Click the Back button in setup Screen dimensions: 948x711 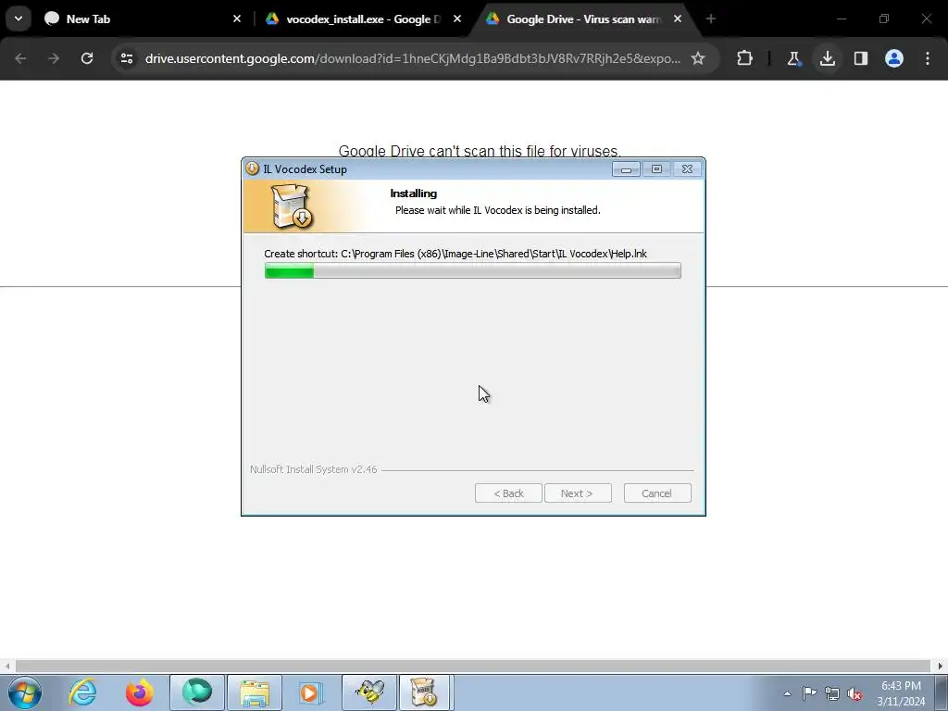pos(508,493)
